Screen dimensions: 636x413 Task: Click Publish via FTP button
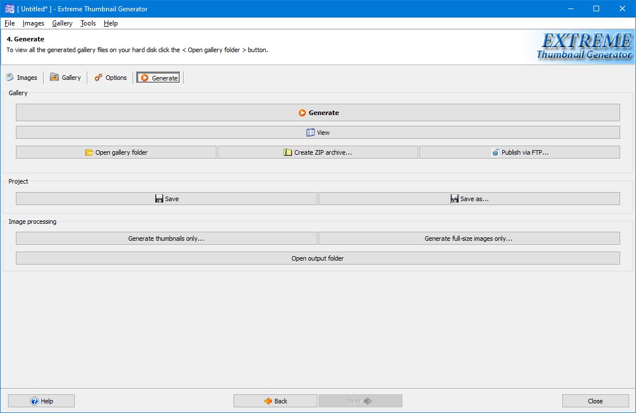click(x=520, y=152)
